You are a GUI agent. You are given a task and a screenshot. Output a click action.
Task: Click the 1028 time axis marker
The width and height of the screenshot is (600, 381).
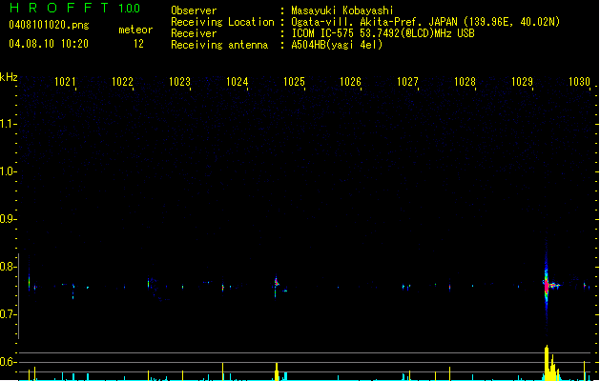(465, 82)
